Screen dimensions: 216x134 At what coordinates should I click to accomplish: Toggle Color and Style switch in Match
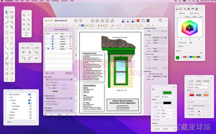tap(30, 95)
